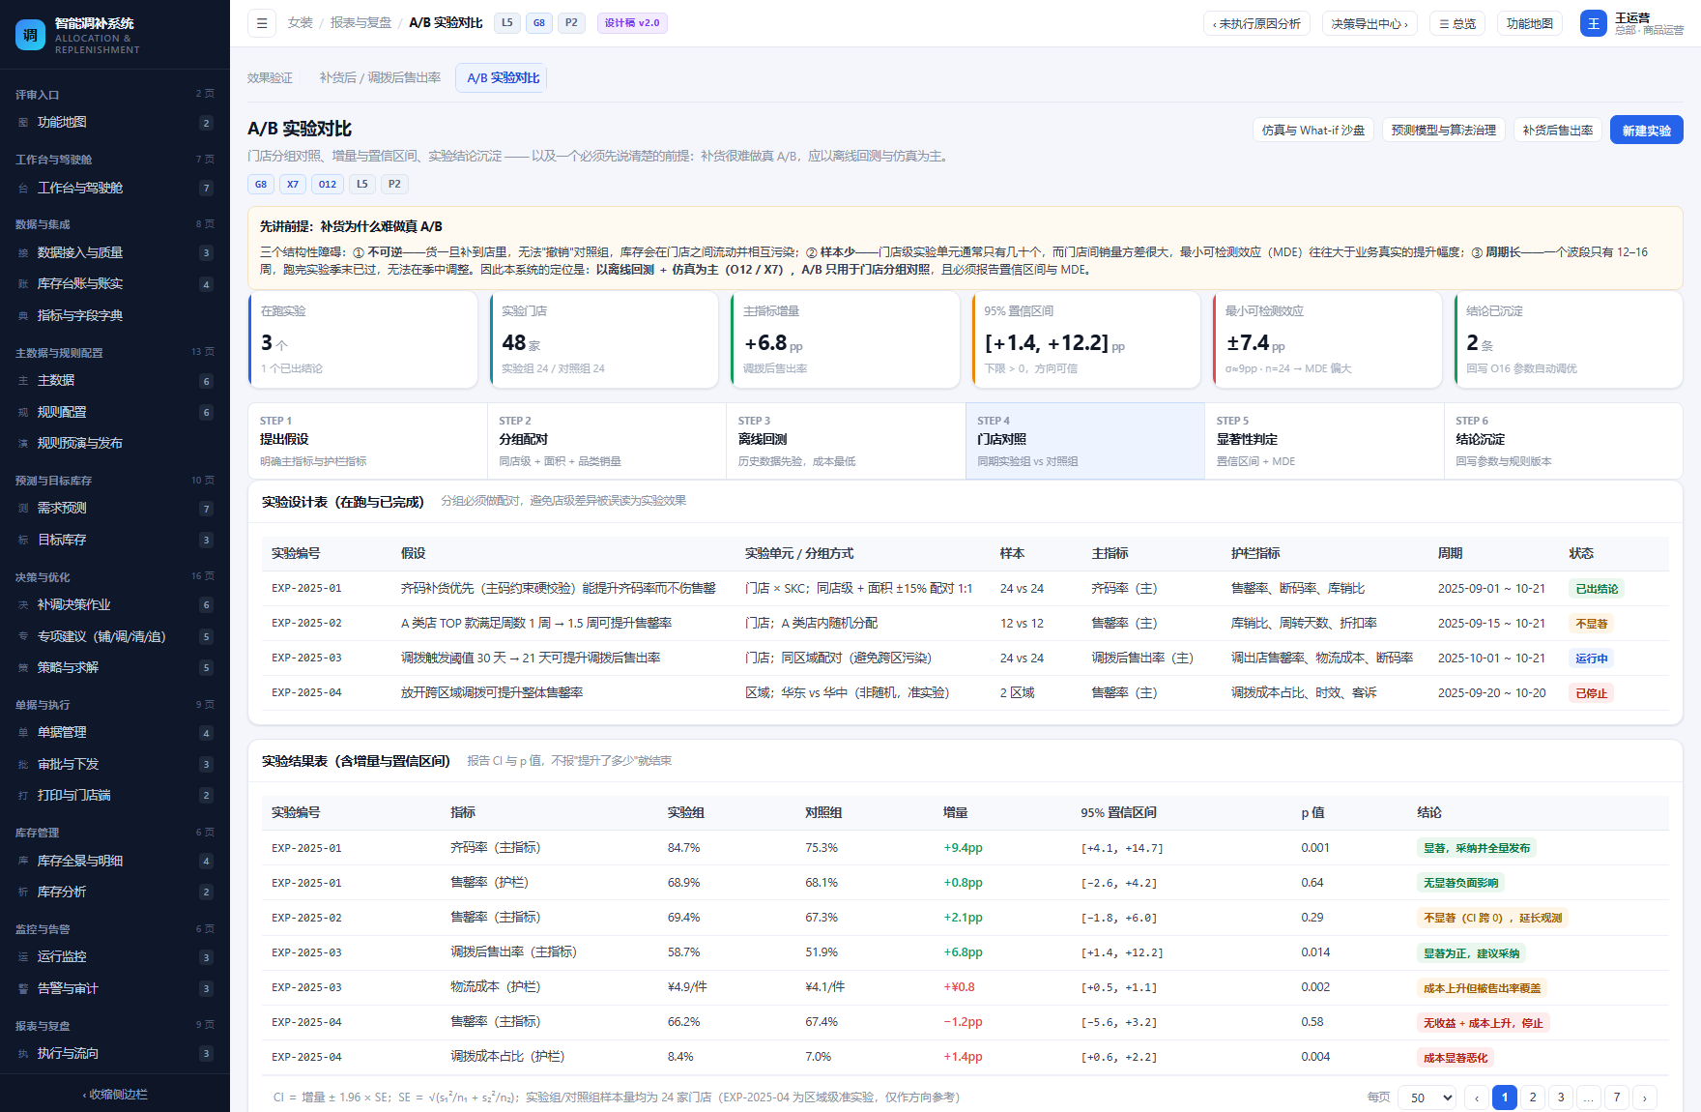Click the icon beside 告警与审计
Viewport: 1701px width, 1112px height.
click(x=23, y=989)
